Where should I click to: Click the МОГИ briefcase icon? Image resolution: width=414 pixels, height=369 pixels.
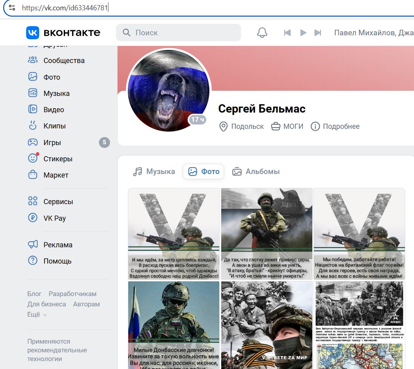pyautogui.click(x=275, y=126)
